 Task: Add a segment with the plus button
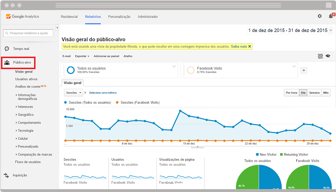[x=304, y=70]
